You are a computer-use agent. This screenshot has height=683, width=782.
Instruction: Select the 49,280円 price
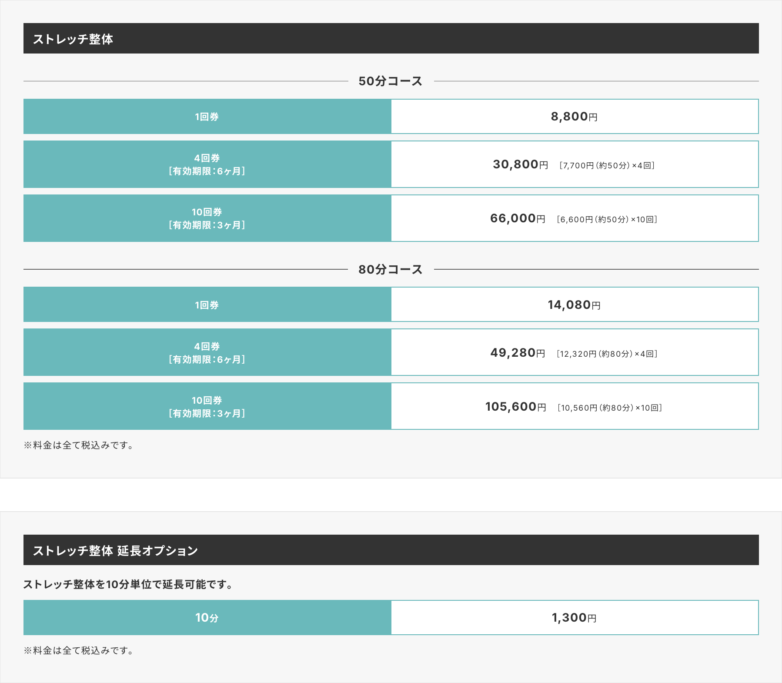[518, 353]
